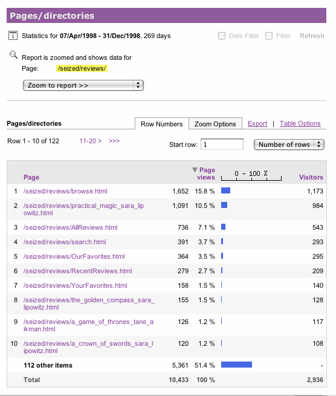This screenshot has height=396, width=336.
Task: Sort by the Visitors column header
Action: 311,177
